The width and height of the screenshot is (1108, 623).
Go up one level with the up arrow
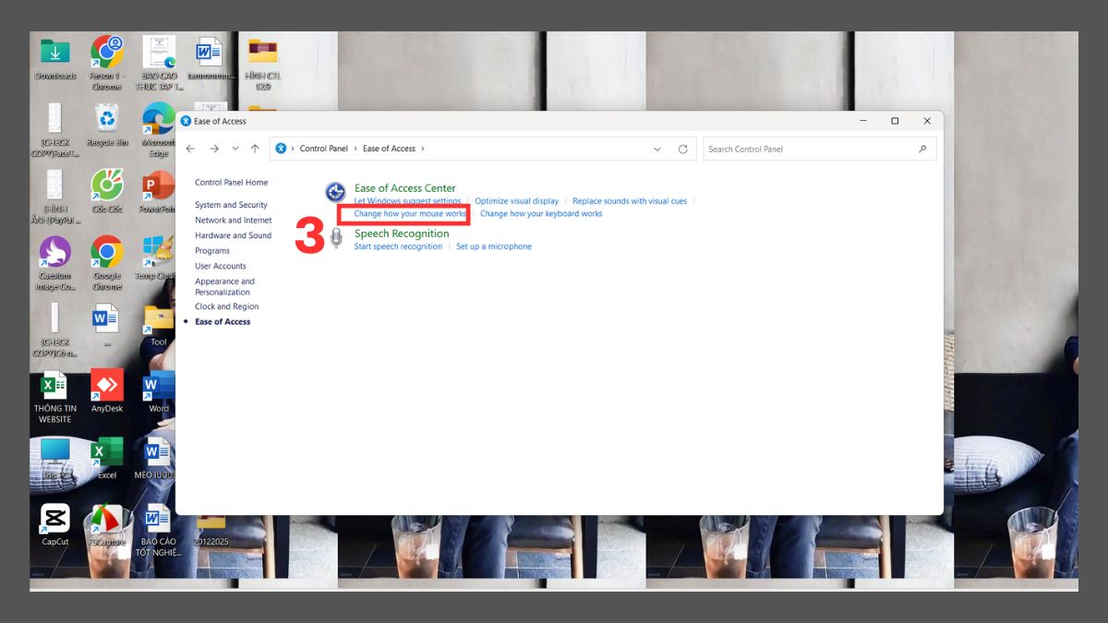(255, 149)
